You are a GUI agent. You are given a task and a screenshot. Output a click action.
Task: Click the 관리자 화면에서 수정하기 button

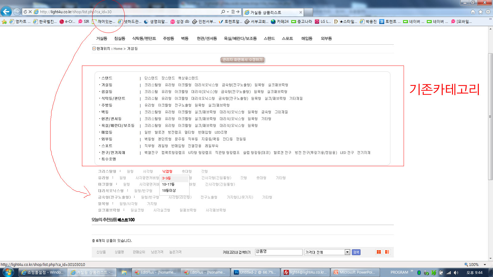coord(242,60)
